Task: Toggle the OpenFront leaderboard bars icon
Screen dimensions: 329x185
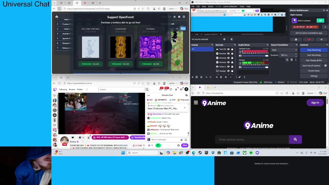Action: tap(57, 17)
